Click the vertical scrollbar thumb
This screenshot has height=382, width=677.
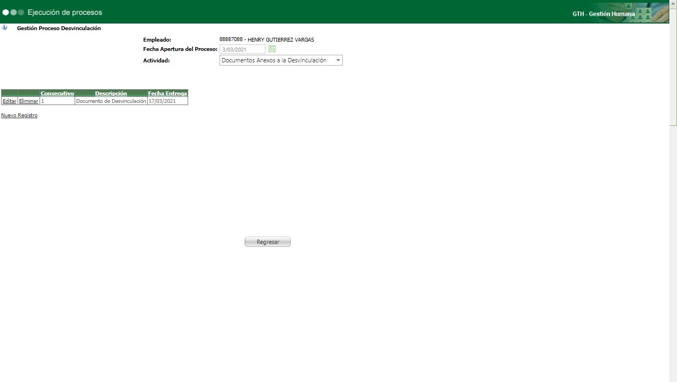coord(673,67)
